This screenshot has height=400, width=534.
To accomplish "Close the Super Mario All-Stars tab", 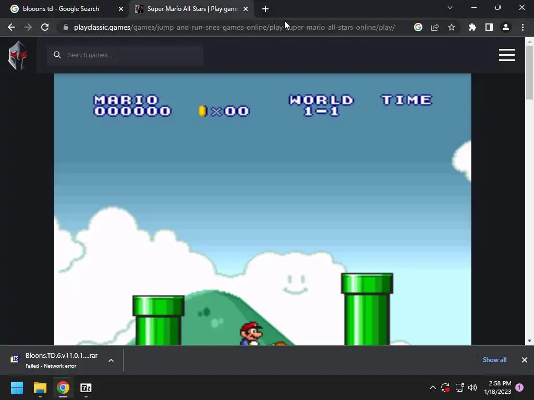I will pos(246,9).
